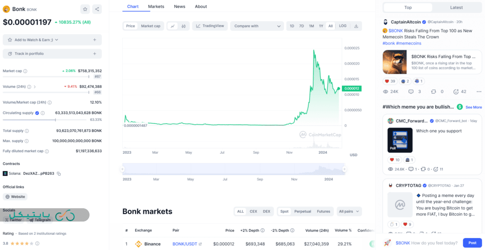485x250 pixels.
Task: Toggle the LOG scale button
Action: 342,26
